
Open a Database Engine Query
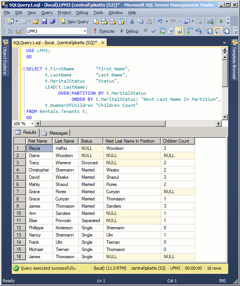tap(96, 22)
